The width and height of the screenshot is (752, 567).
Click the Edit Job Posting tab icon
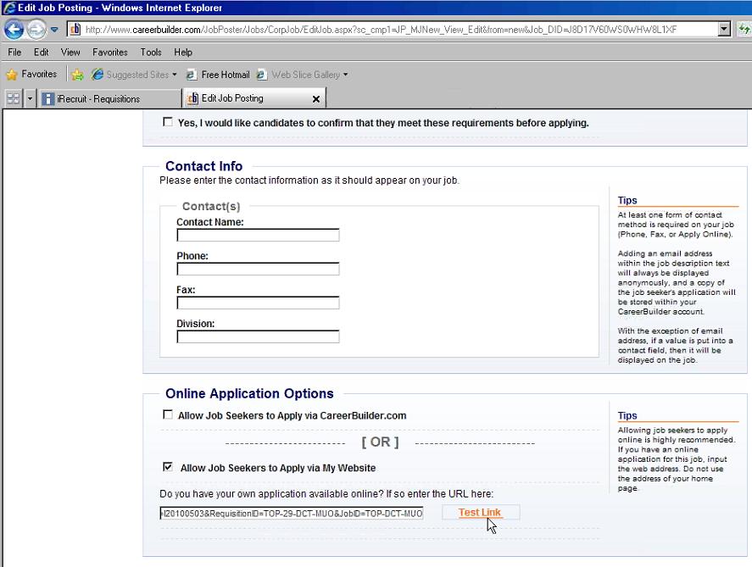192,98
